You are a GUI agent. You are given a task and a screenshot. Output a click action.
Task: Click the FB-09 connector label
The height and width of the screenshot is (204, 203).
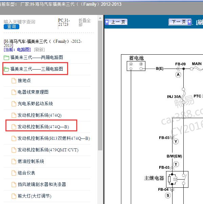pos(180,64)
